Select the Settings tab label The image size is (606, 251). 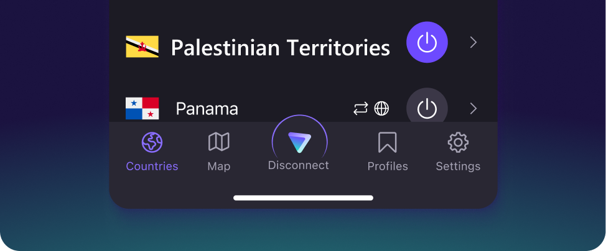tap(458, 167)
